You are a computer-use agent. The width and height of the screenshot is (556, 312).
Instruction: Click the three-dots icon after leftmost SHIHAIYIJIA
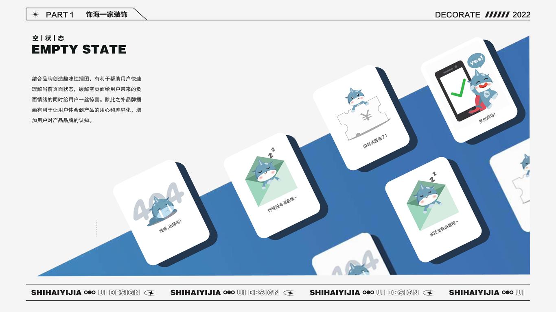pos(90,292)
